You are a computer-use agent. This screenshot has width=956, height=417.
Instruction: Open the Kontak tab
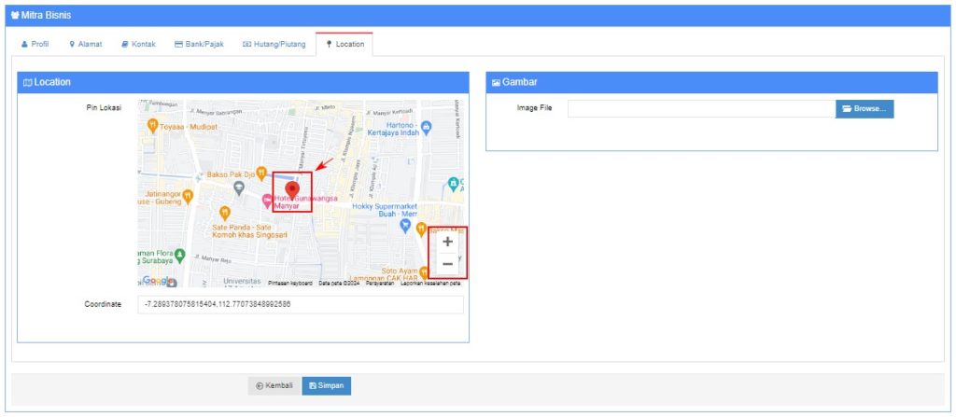click(138, 45)
